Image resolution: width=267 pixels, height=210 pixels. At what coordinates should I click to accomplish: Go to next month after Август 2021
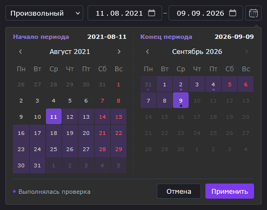pos(119,52)
